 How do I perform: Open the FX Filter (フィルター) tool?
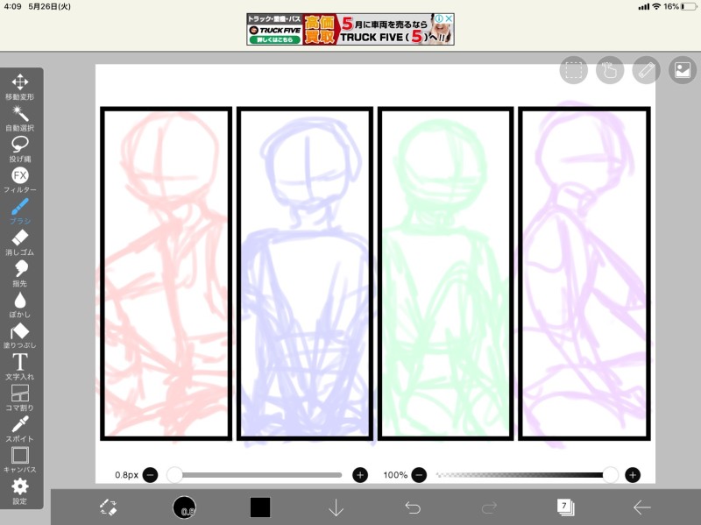pos(19,181)
